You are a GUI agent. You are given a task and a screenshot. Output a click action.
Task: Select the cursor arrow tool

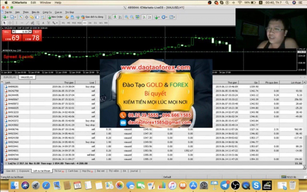(x=5, y=23)
